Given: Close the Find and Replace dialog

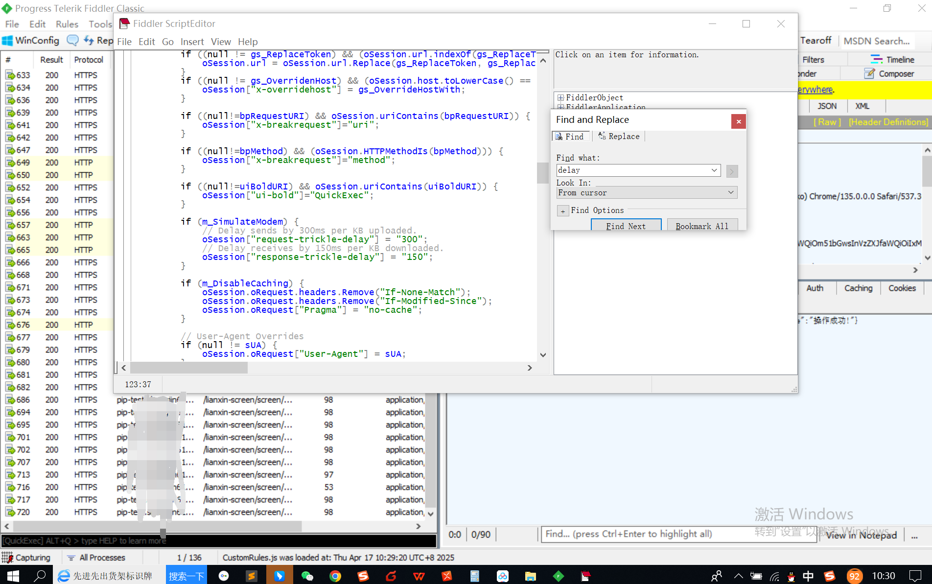Looking at the screenshot, I should pyautogui.click(x=739, y=121).
